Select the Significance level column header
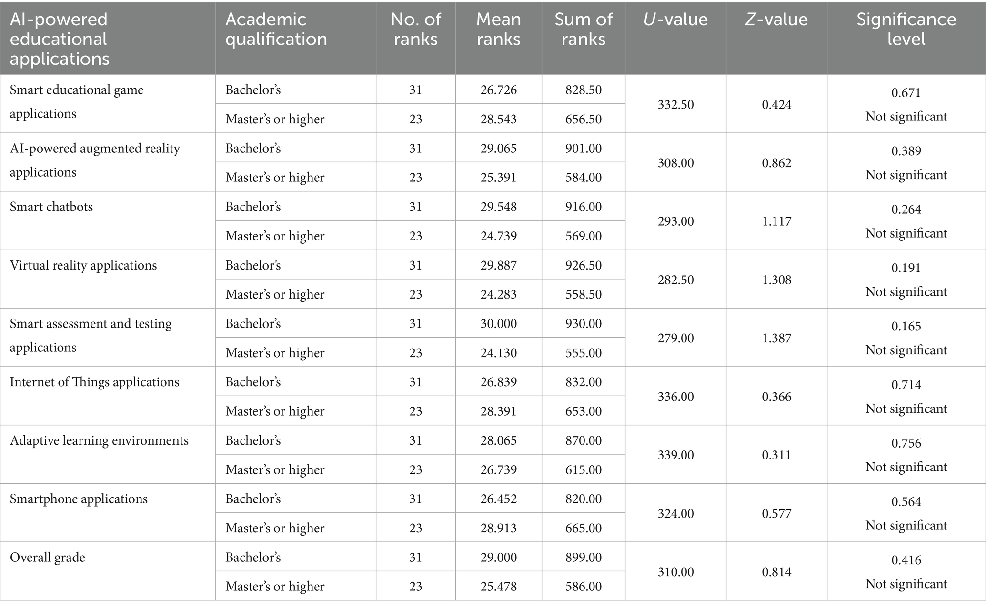Screen dimensions: 986x609 tap(906, 29)
